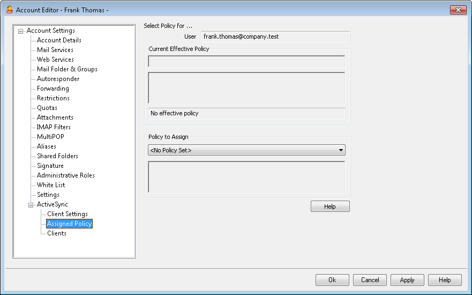The image size is (472, 295).
Task: Click the Account Editor user icon in title bar
Action: coord(9,10)
